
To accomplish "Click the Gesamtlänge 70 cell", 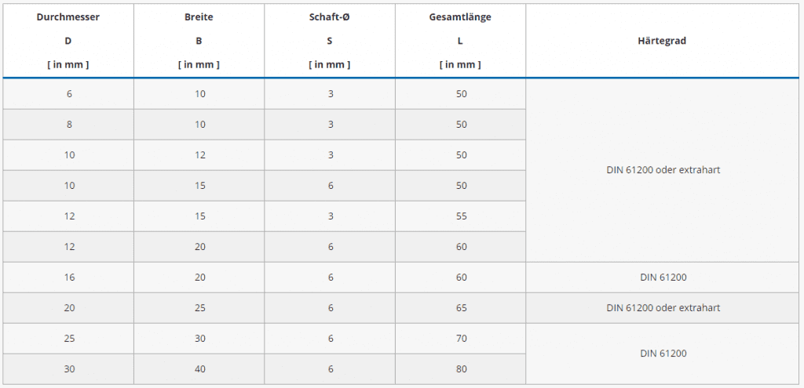I will (461, 339).
